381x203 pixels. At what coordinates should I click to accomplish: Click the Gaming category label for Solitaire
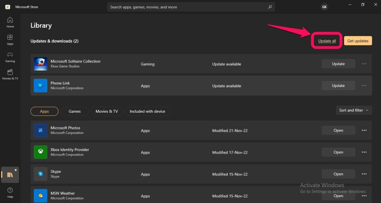point(147,64)
